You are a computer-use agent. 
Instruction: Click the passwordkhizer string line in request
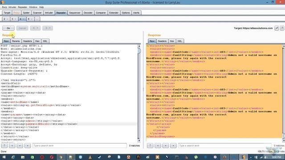(39, 124)
